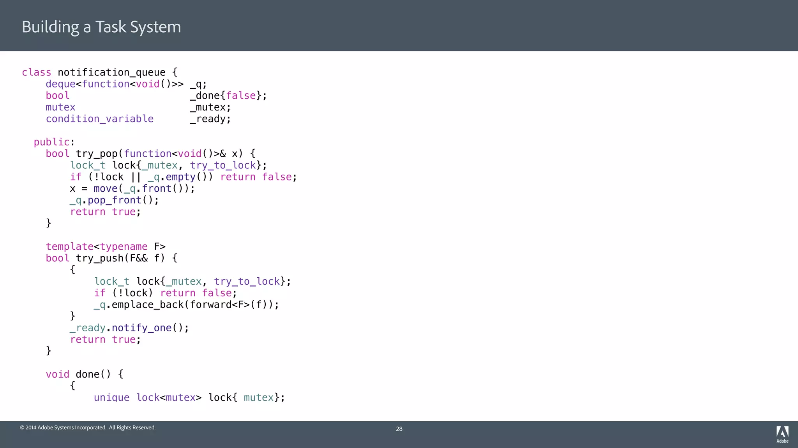Click the notification_queue class name
The image size is (798, 448).
coord(111,72)
